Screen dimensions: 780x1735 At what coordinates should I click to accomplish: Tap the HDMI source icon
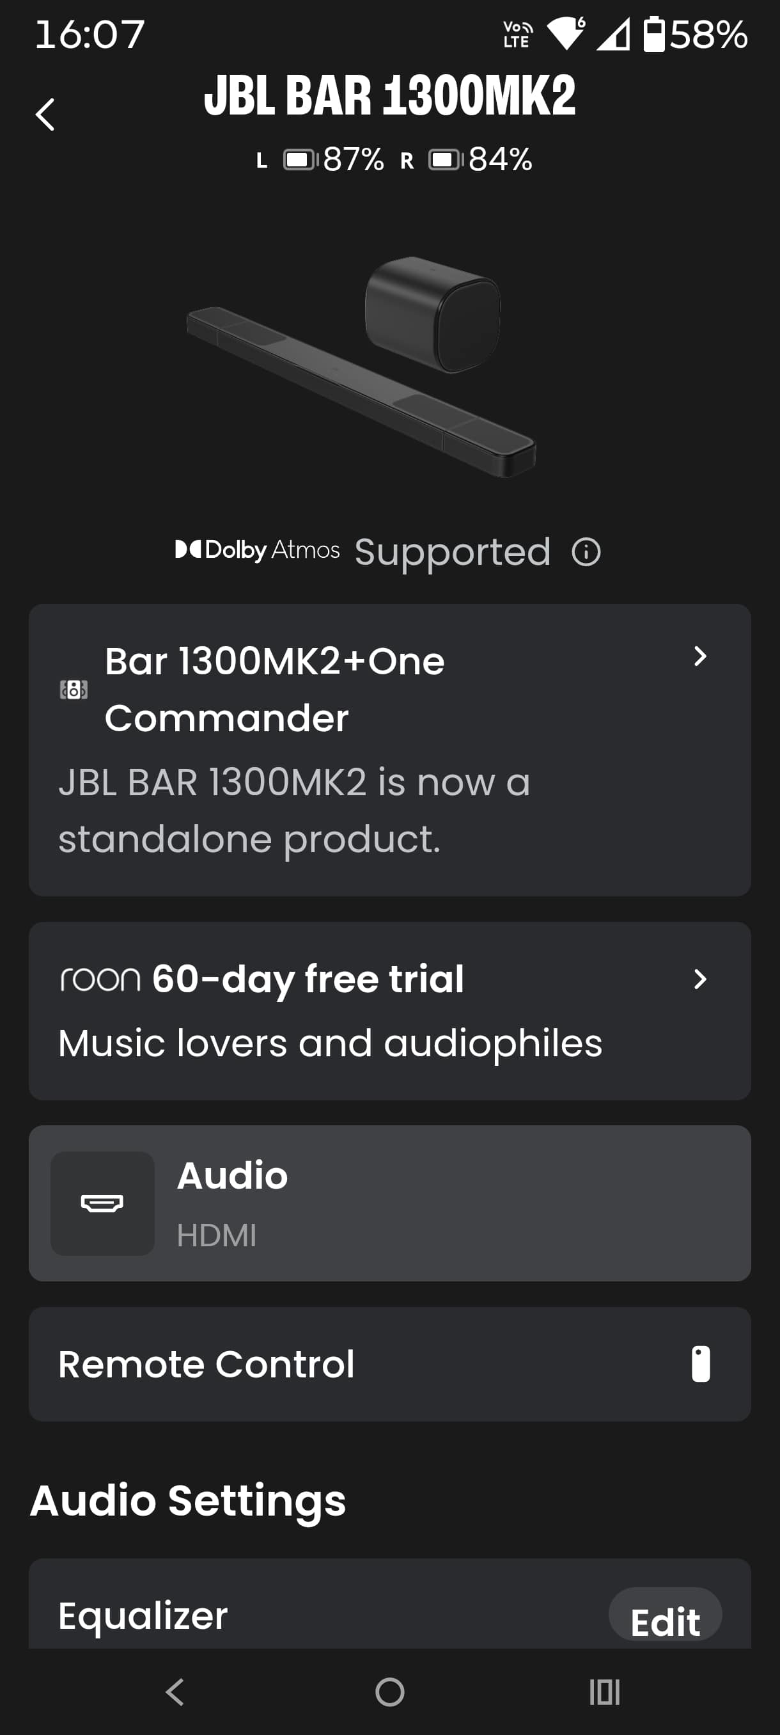click(x=102, y=1203)
